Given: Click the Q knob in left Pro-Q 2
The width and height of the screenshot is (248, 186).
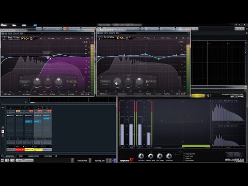Looking at the screenshot, I should [x=58, y=81].
